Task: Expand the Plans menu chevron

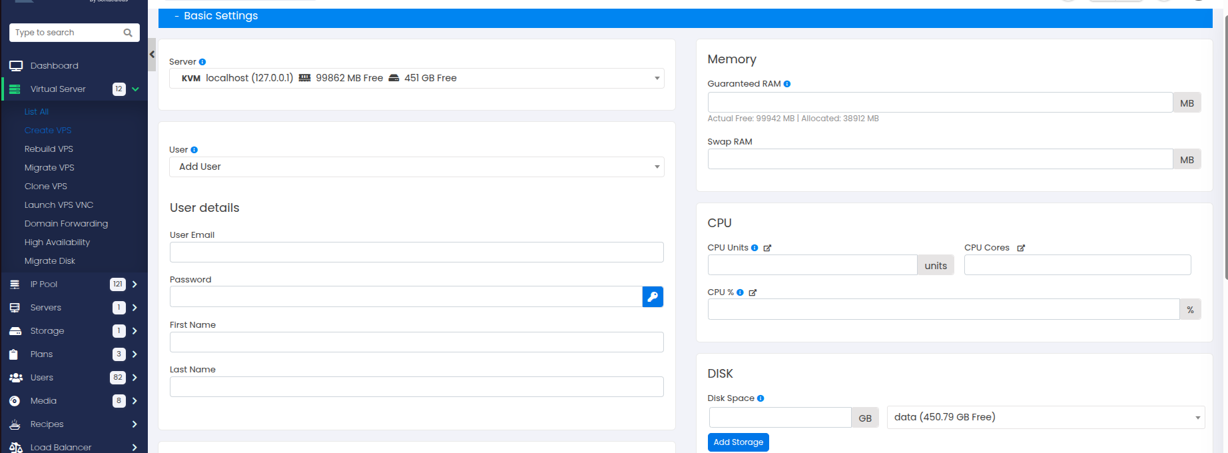Action: (x=135, y=354)
